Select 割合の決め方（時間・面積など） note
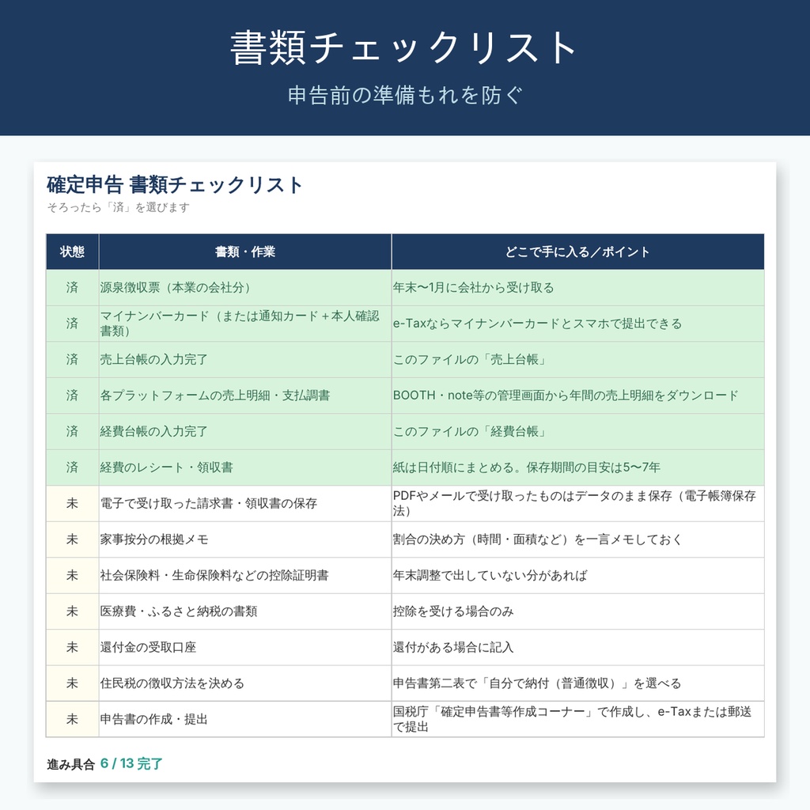Screen dimensions: 810x810 click(x=577, y=539)
